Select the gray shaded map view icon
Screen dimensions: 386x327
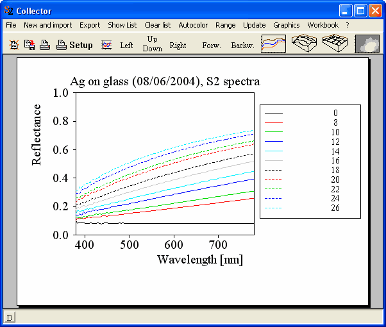point(367,44)
